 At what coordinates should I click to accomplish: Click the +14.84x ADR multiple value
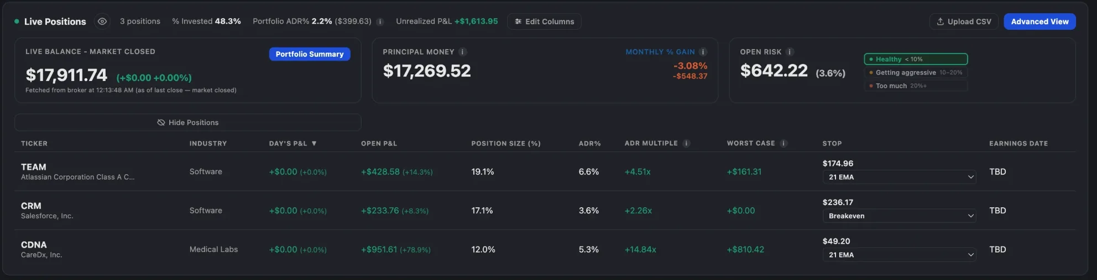pos(640,250)
